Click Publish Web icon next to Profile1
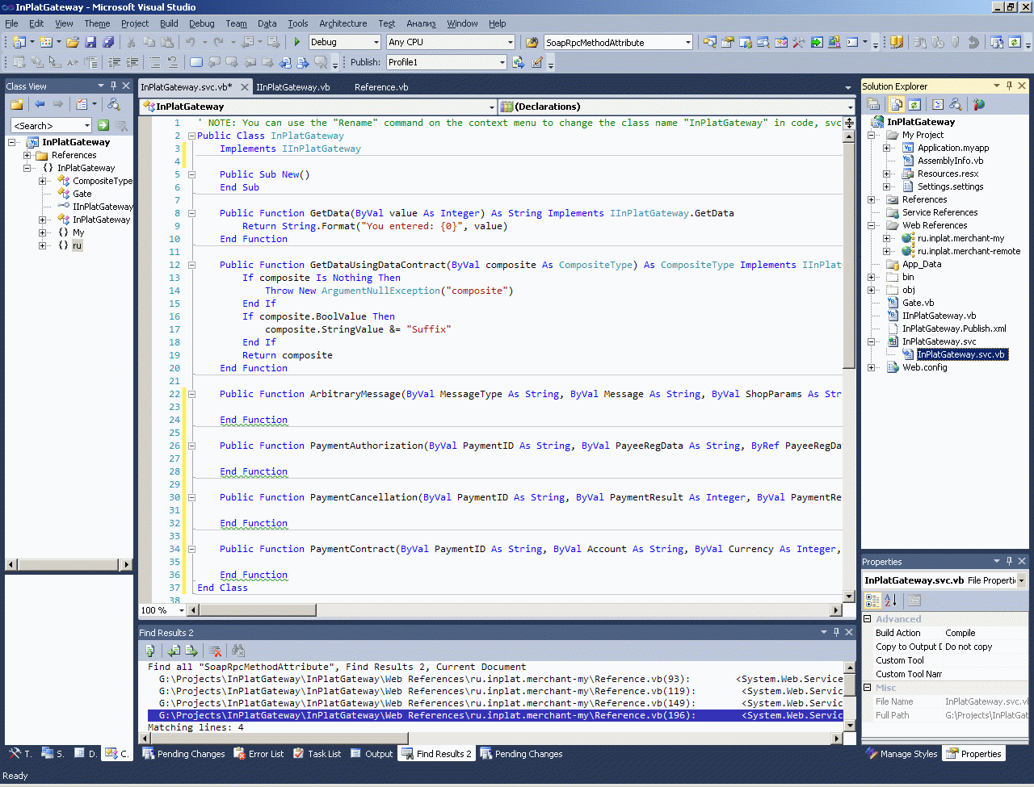The height and width of the screenshot is (787, 1034). 519,62
